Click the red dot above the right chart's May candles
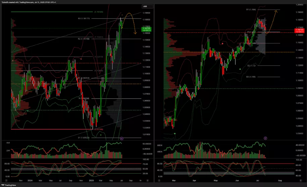The image size is (307, 187). click(x=223, y=43)
